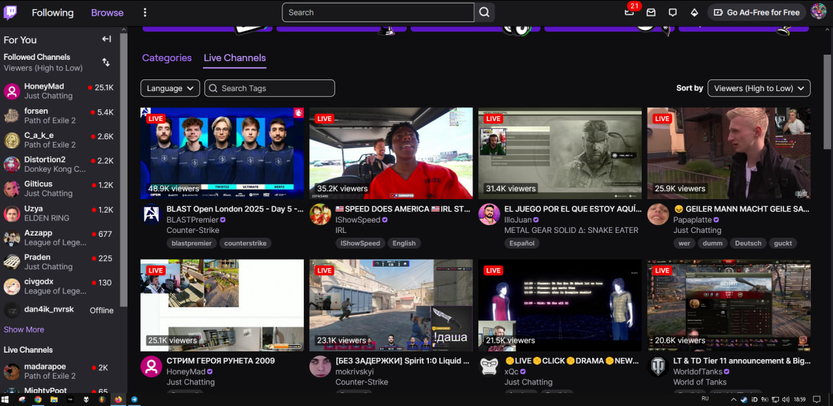The image size is (833, 406).
Task: Open the Prime loot crown icon with badge 21
Action: point(629,12)
